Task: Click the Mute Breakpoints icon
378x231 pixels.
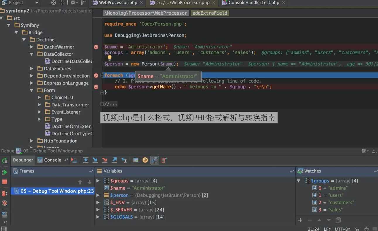Action: (4, 203)
